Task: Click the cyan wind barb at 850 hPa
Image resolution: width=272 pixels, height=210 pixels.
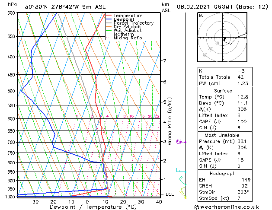Action: pyautogui.click(x=181, y=170)
